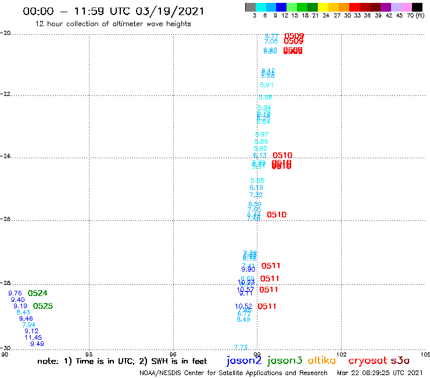Click the wave height value 9.19
Image resolution: width=430 pixels, height=378 pixels.
[x=20, y=306]
